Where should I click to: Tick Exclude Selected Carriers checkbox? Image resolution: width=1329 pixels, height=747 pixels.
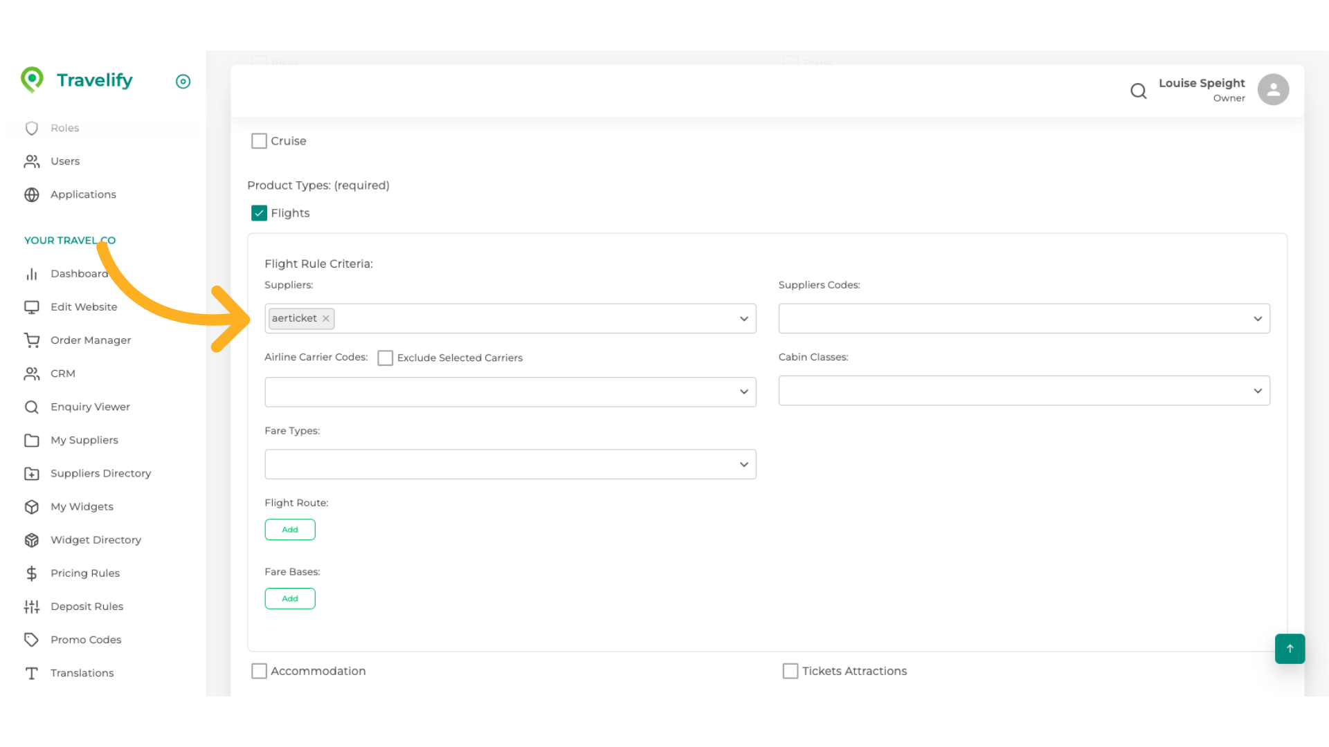click(386, 358)
